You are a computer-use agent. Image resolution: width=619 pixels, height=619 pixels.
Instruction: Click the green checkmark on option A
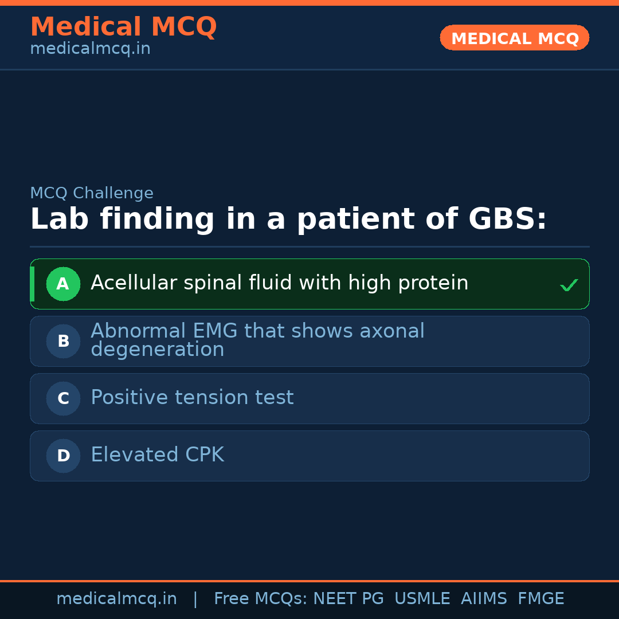569,285
